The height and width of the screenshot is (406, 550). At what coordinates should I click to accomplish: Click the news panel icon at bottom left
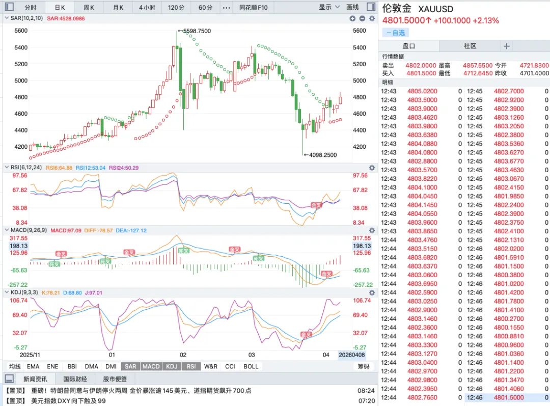[9, 379]
